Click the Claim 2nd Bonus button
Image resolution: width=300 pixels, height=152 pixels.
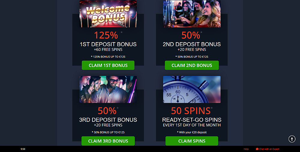coord(192,65)
